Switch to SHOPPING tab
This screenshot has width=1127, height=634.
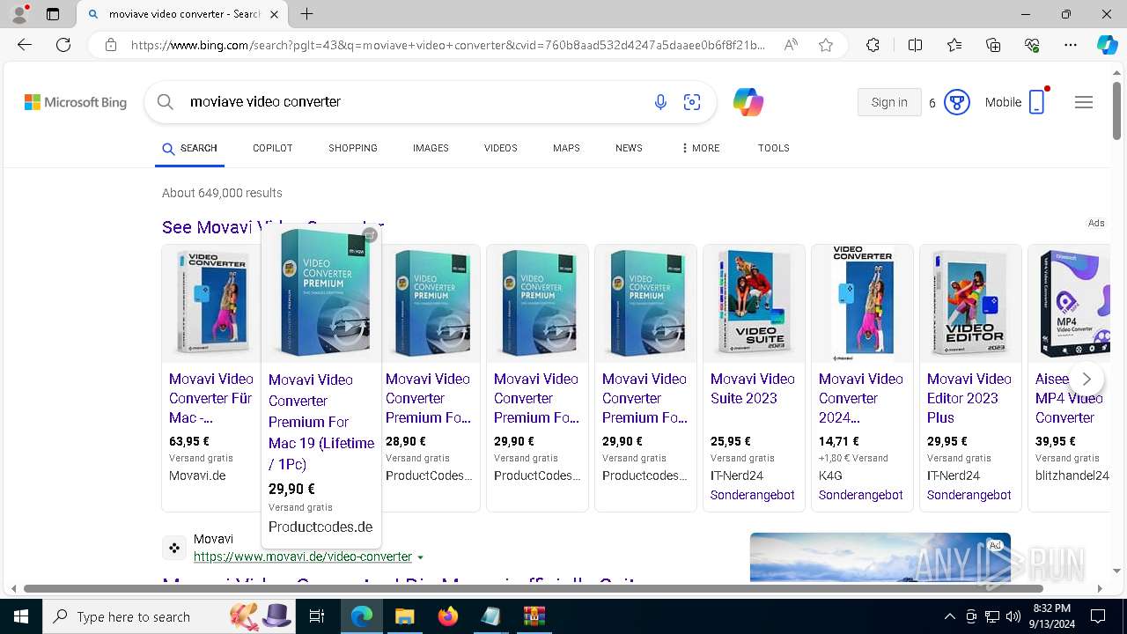tap(353, 148)
